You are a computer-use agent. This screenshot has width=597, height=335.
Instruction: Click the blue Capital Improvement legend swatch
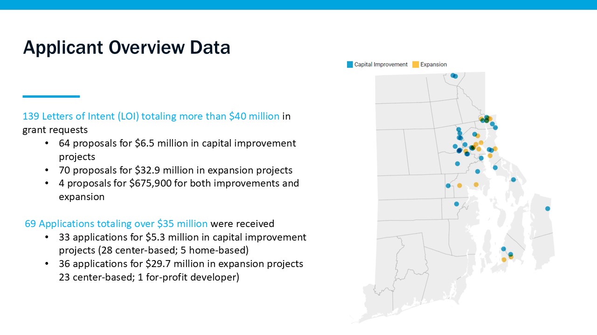click(x=350, y=65)
